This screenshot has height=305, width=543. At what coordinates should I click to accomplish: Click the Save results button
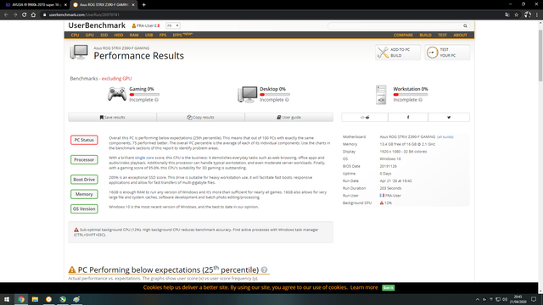(113, 117)
